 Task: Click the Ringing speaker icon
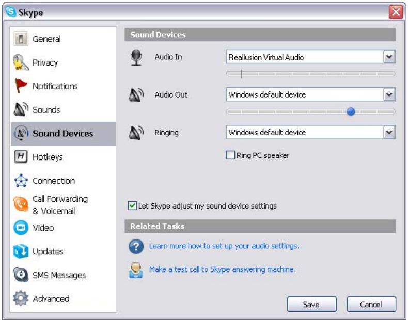click(136, 133)
